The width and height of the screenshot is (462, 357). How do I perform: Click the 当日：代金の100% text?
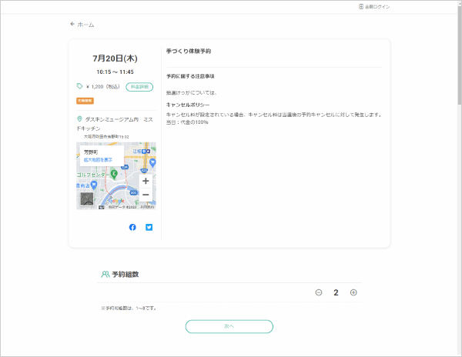[x=187, y=122]
